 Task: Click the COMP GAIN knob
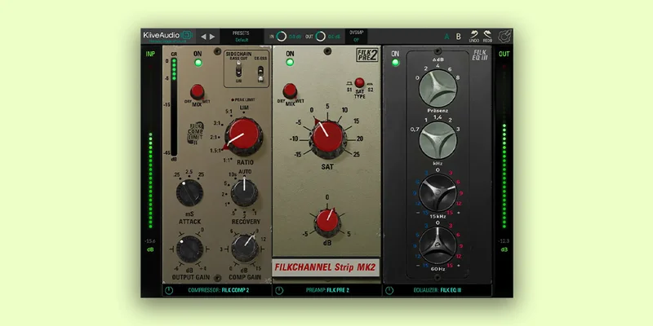point(245,249)
